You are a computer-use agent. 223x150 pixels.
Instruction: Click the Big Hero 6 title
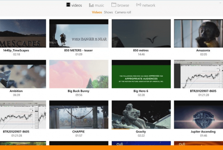(141, 91)
